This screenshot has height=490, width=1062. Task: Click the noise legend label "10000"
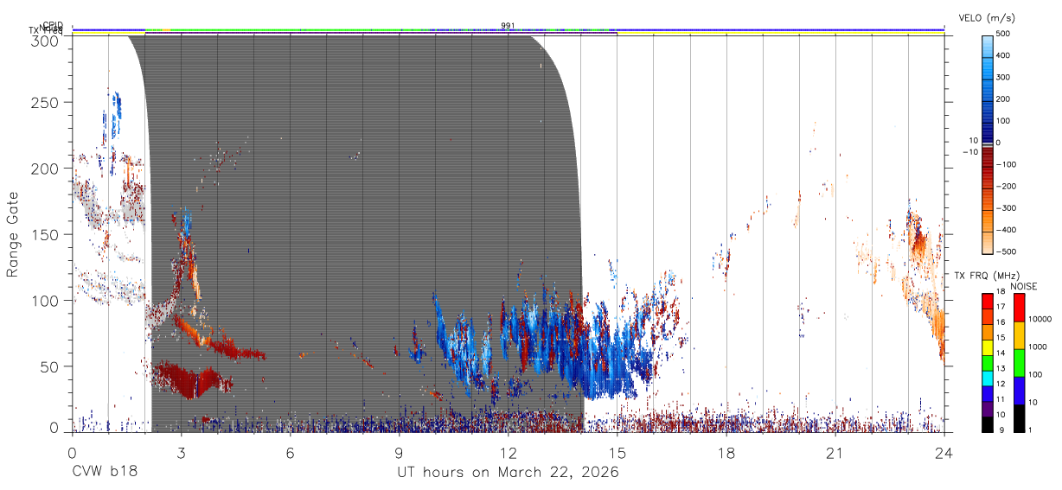1040,319
